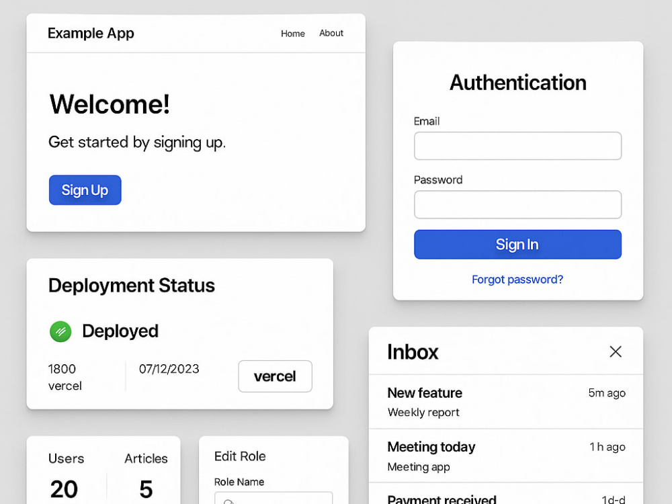Image resolution: width=672 pixels, height=504 pixels.
Task: Click the 07/12/2023 deployment date
Action: pyautogui.click(x=169, y=369)
